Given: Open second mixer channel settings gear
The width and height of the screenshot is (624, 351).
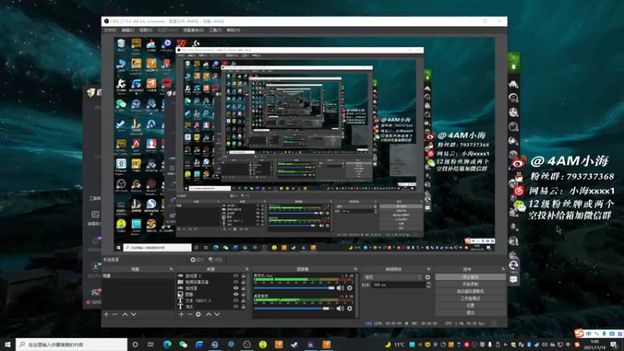Looking at the screenshot, I should 349,308.
